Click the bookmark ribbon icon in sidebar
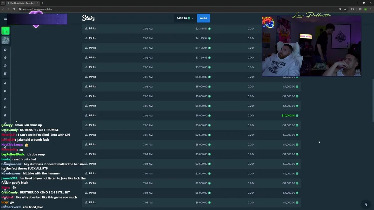The height and width of the screenshot is (210, 374). [5, 91]
